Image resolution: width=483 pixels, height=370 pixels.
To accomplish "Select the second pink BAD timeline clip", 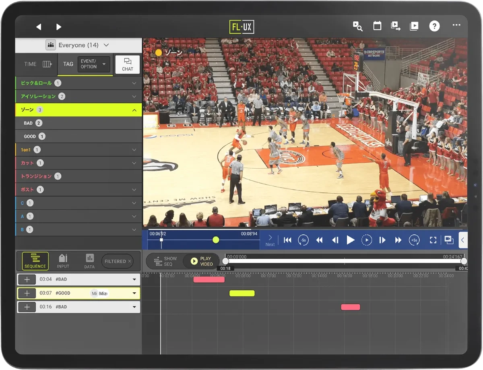I will (351, 307).
